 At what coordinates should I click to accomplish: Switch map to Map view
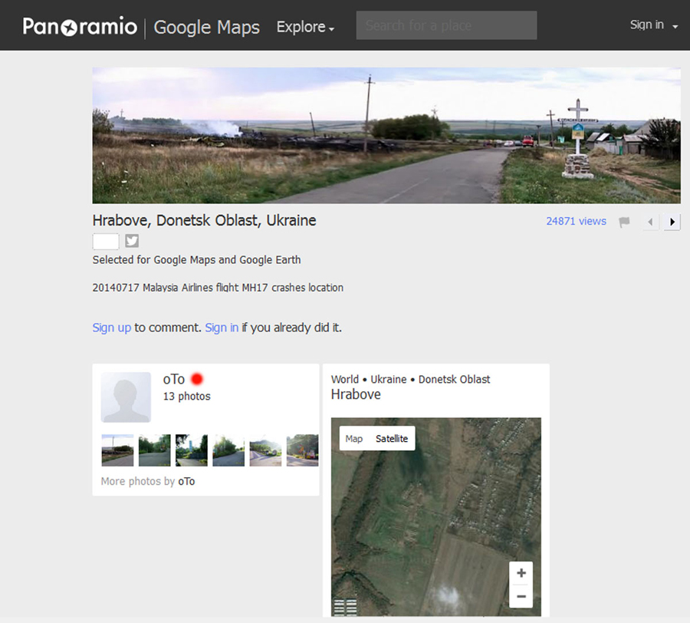353,439
